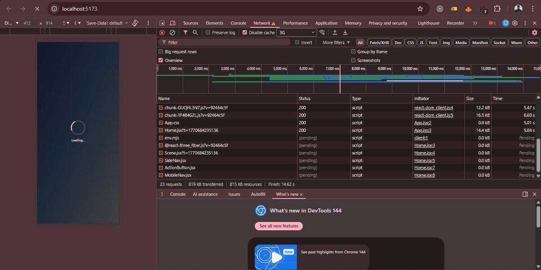Open network search magnifier
The height and width of the screenshot is (270, 541).
pyautogui.click(x=195, y=33)
